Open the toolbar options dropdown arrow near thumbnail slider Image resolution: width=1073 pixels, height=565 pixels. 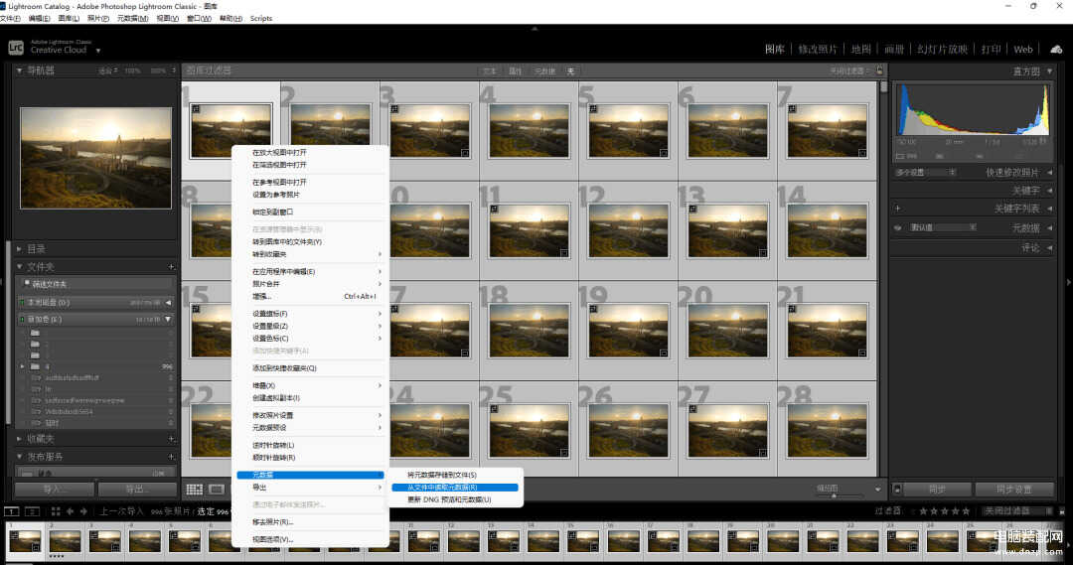(878, 490)
